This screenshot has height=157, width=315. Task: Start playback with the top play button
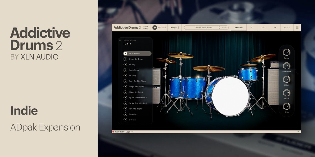tap(154, 27)
